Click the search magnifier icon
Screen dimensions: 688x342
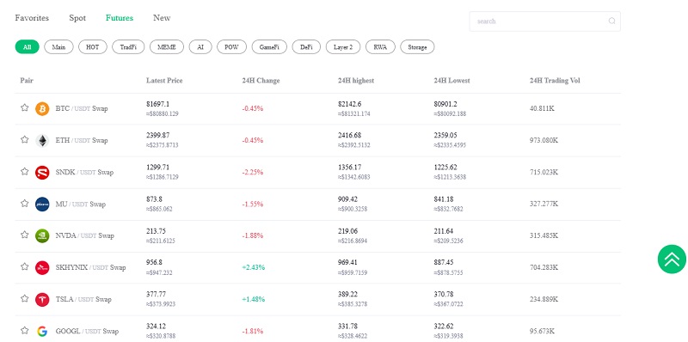(x=611, y=21)
